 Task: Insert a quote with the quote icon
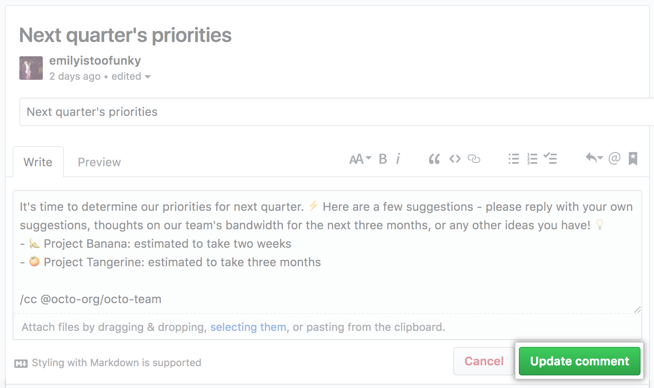pyautogui.click(x=434, y=159)
